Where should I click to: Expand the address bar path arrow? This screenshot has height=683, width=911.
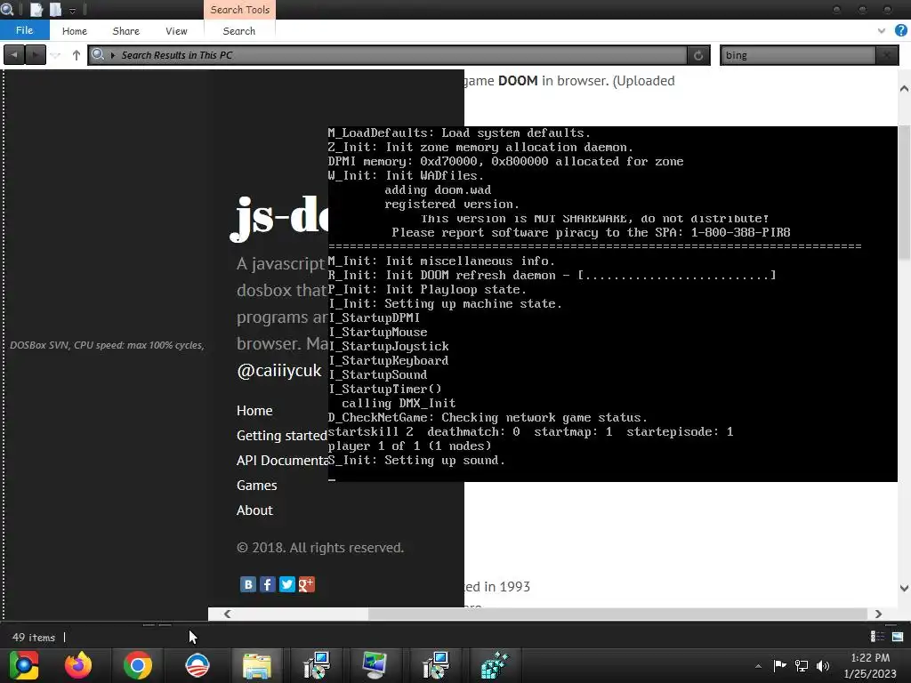113,55
